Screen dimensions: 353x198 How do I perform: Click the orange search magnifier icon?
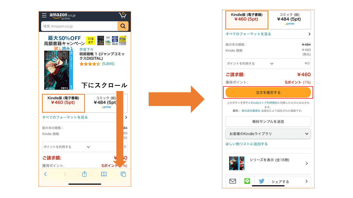point(123,26)
